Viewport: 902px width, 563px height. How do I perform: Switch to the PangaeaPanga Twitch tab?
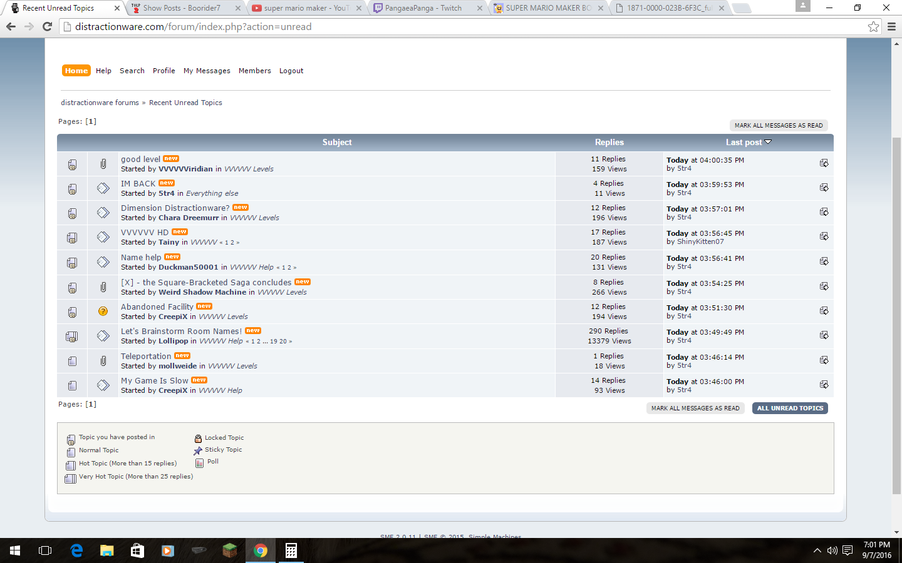(423, 8)
